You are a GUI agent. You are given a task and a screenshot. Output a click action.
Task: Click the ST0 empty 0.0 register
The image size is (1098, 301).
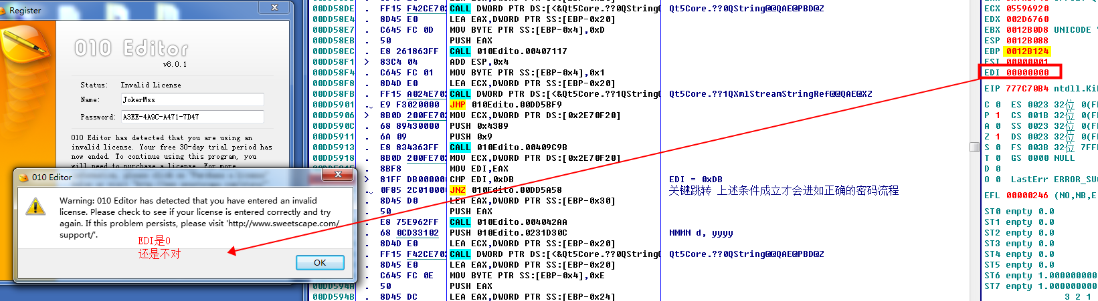1019,212
